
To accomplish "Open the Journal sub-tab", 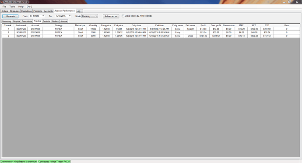I will pyautogui.click(x=64, y=21).
